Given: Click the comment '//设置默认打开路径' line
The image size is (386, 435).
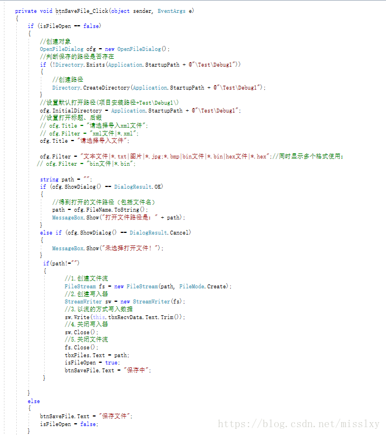Looking at the screenshot, I should (x=109, y=102).
